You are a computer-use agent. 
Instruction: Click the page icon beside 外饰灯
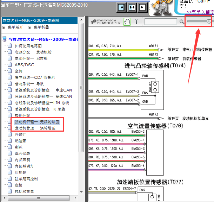click(10, 134)
